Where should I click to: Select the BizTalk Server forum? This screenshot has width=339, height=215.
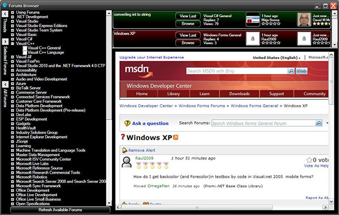[28, 88]
